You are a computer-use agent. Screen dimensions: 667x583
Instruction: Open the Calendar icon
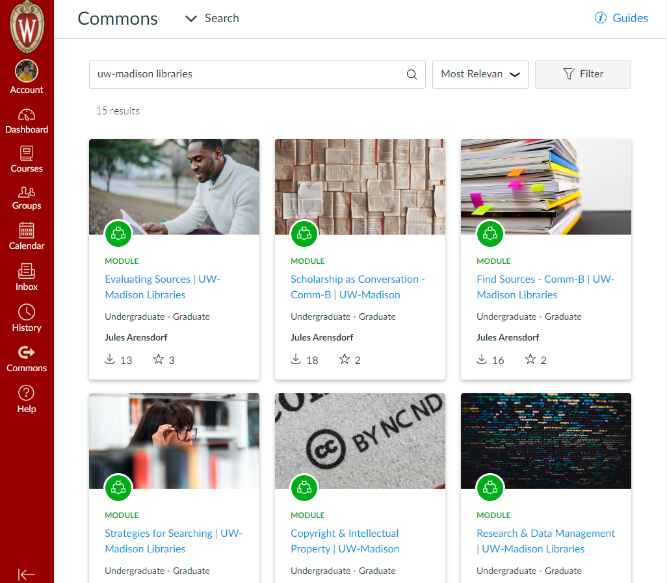point(27,237)
